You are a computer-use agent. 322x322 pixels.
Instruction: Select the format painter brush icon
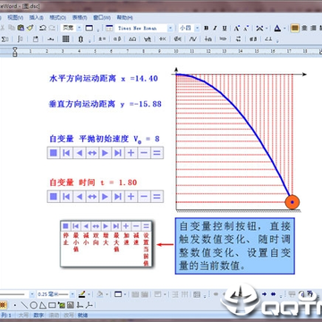(x=30, y=28)
